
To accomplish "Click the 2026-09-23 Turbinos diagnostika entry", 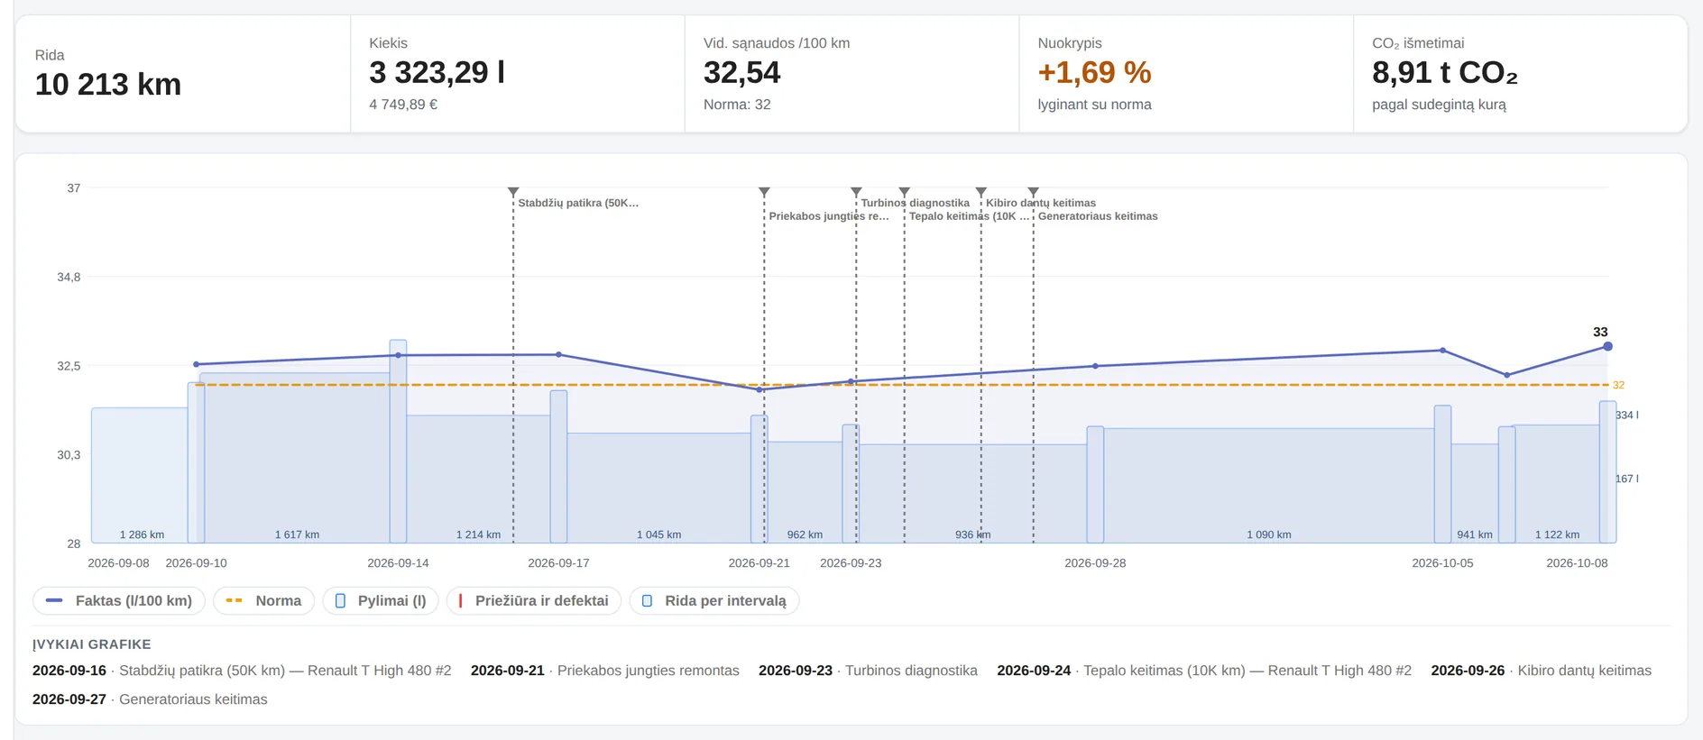I will tap(868, 671).
